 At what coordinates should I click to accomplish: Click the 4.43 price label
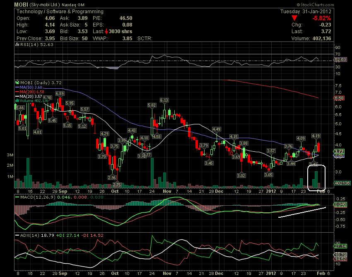click(x=132, y=130)
